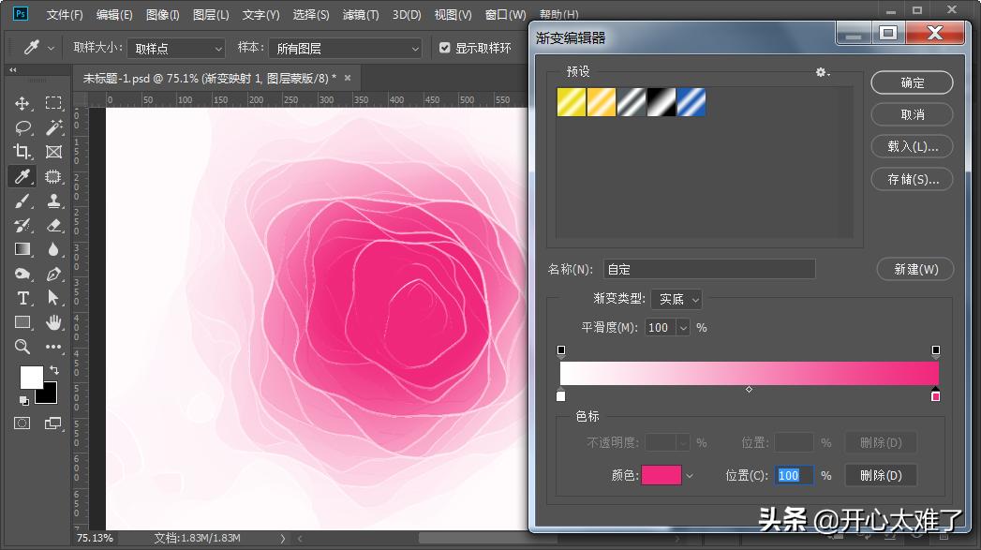Screen dimensions: 981x550
Task: Open the gradient presets gear menu
Action: pos(822,72)
